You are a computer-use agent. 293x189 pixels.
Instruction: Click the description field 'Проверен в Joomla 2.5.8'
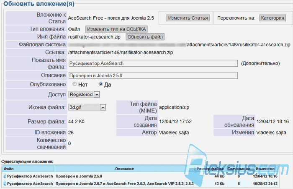click(153, 76)
